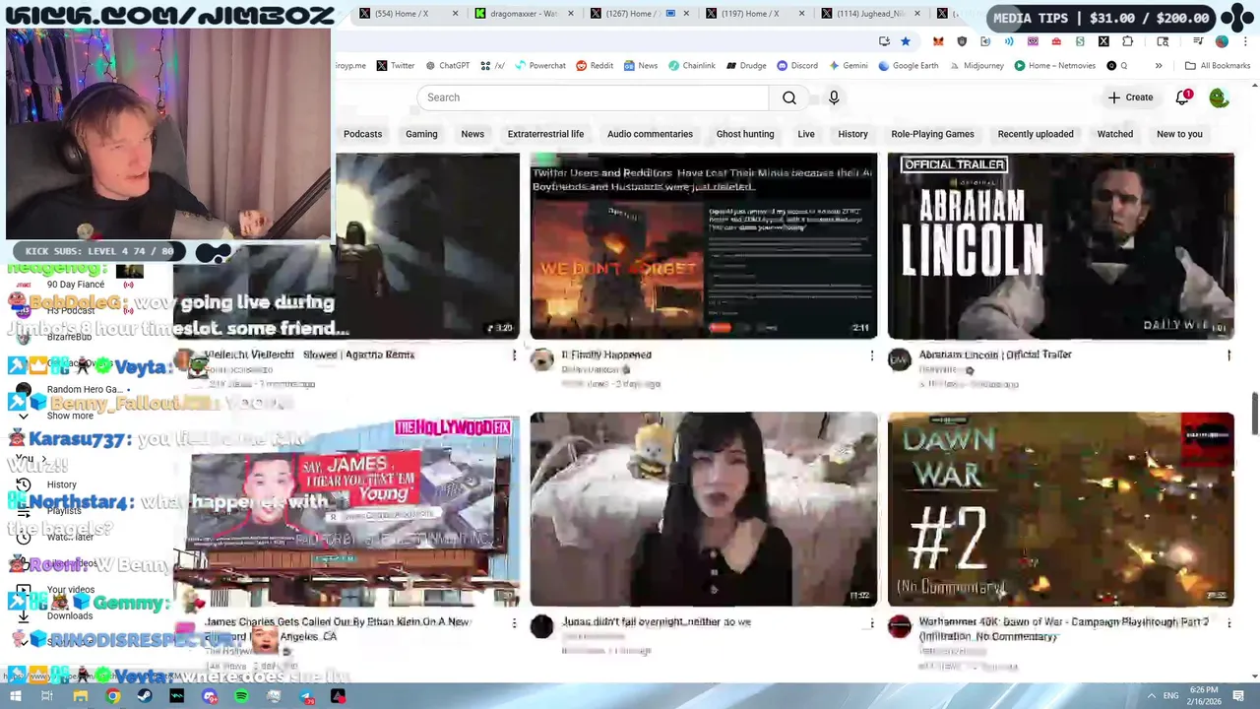Open the Reddit bookmark

(595, 66)
